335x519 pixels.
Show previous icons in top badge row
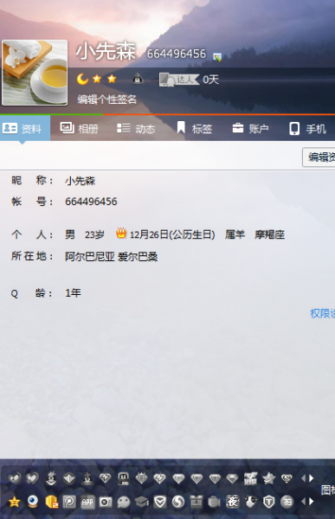(303, 478)
